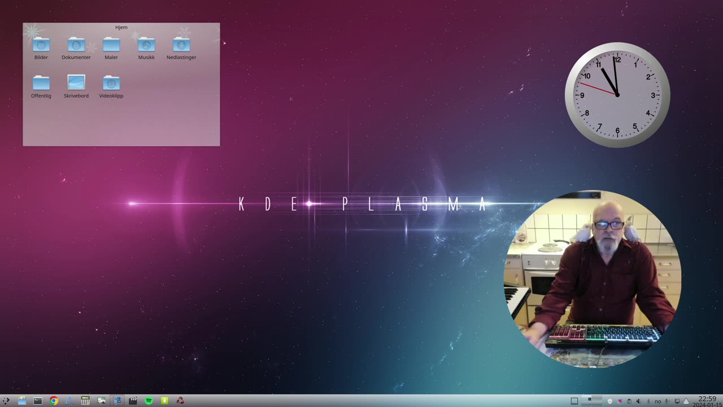Open the Musikk folder
723x407 pixels.
coord(146,49)
